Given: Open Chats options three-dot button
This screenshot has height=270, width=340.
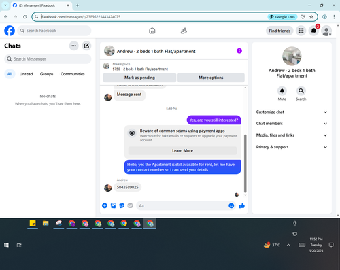Looking at the screenshot, I should coord(73,46).
